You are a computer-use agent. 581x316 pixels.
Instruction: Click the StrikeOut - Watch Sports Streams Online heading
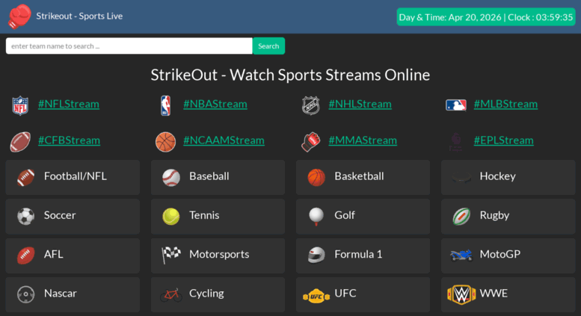[x=290, y=75]
